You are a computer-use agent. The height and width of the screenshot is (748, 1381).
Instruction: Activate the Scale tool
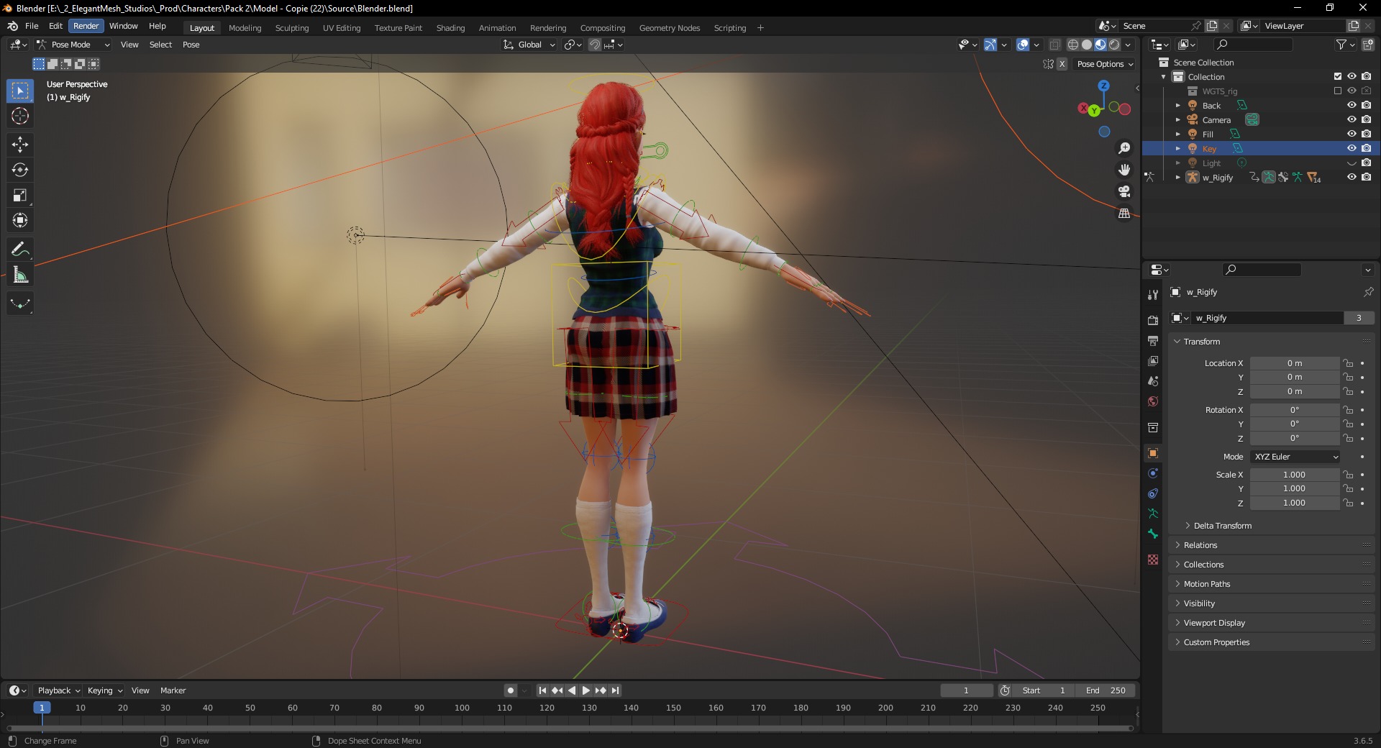pyautogui.click(x=20, y=195)
